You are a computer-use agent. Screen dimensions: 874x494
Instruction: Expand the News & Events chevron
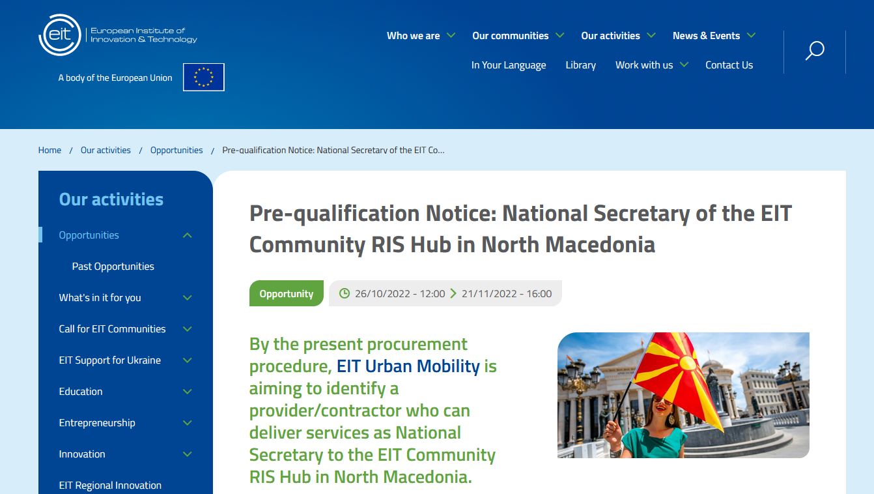751,35
